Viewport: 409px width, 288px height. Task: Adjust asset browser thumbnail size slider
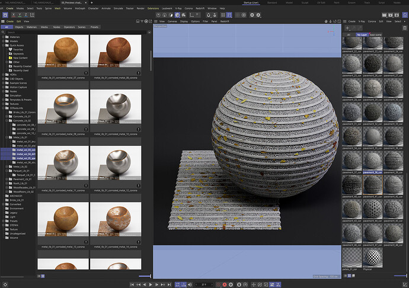(x=145, y=276)
